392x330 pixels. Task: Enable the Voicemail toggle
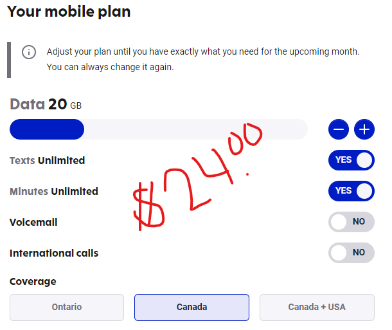point(352,222)
